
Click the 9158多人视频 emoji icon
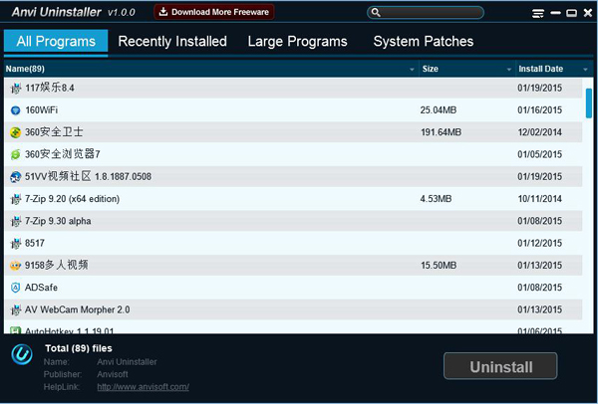[x=15, y=266]
